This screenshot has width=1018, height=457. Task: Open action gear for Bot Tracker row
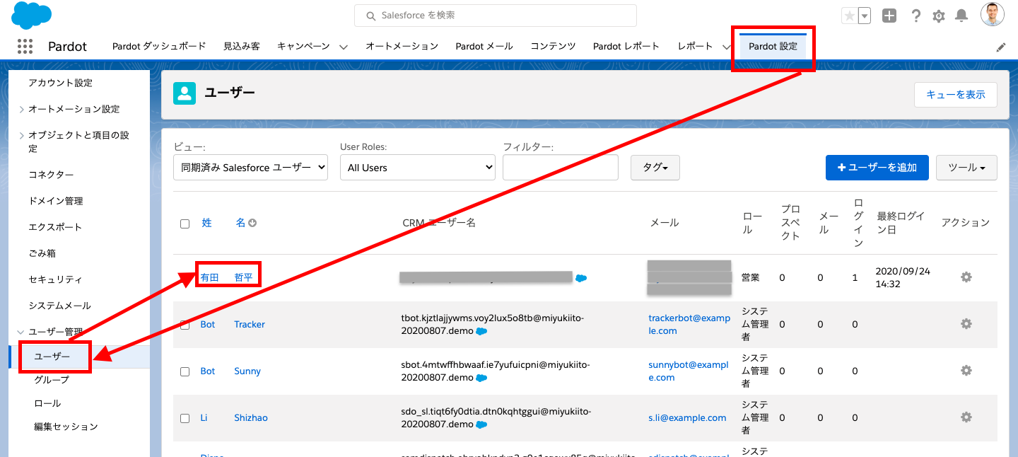click(966, 323)
